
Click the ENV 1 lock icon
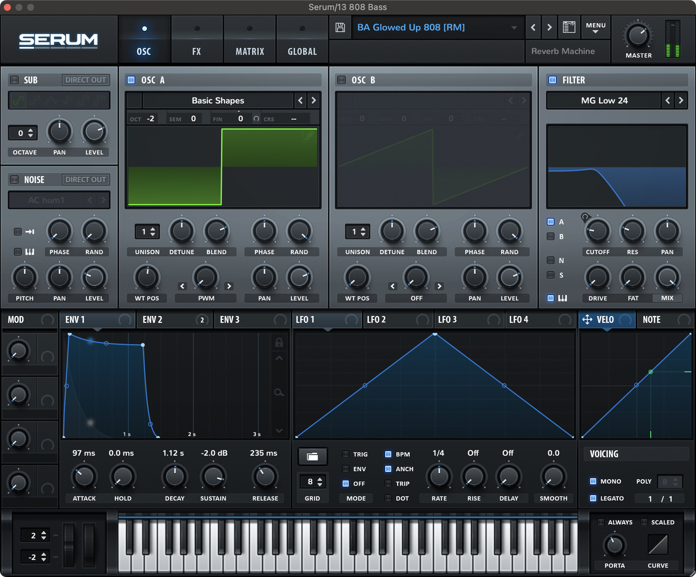(279, 342)
